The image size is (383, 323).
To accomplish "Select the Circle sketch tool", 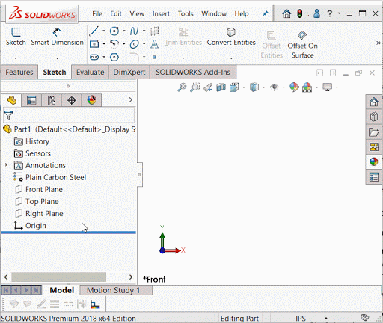I will pos(114,31).
